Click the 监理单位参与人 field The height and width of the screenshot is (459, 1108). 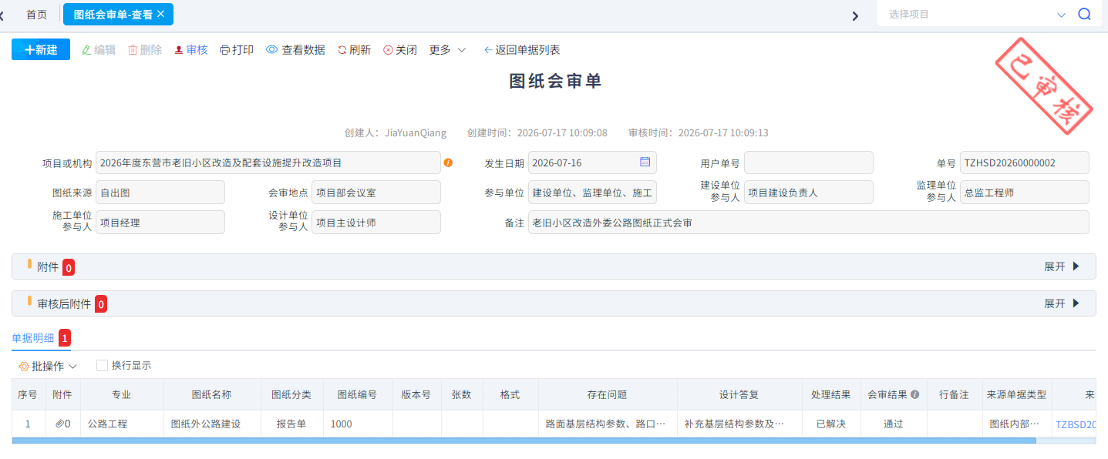click(x=1025, y=192)
